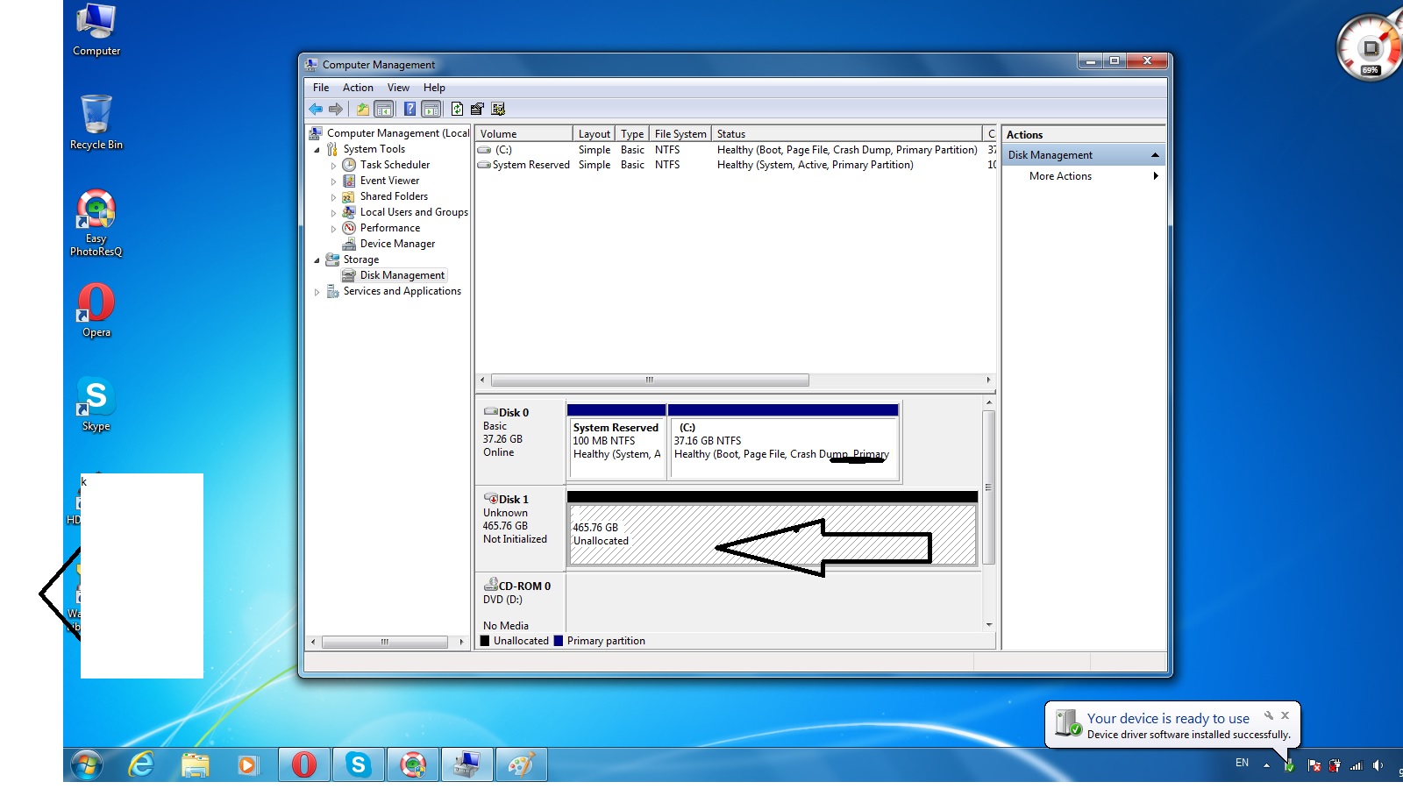Image resolution: width=1403 pixels, height=789 pixels.
Task: Open Windows Media Player from the taskbar
Action: tap(248, 765)
